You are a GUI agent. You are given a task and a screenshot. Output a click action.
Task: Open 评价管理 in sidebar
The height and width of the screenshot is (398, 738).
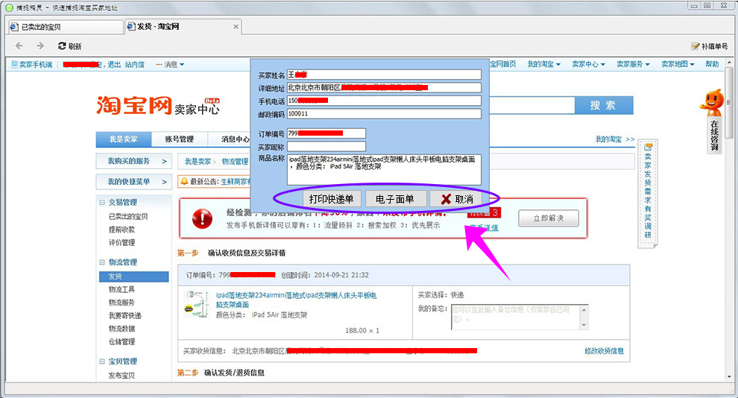122,243
